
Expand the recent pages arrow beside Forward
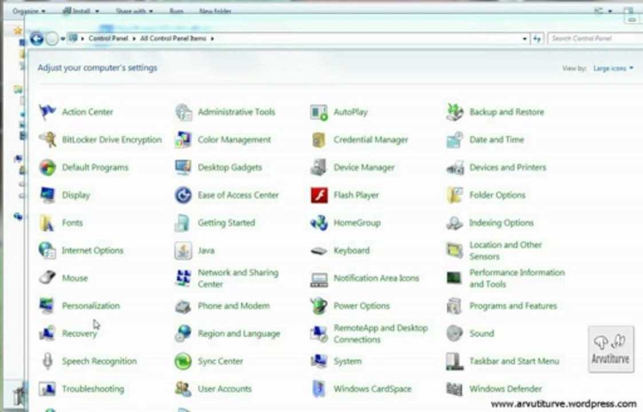63,39
